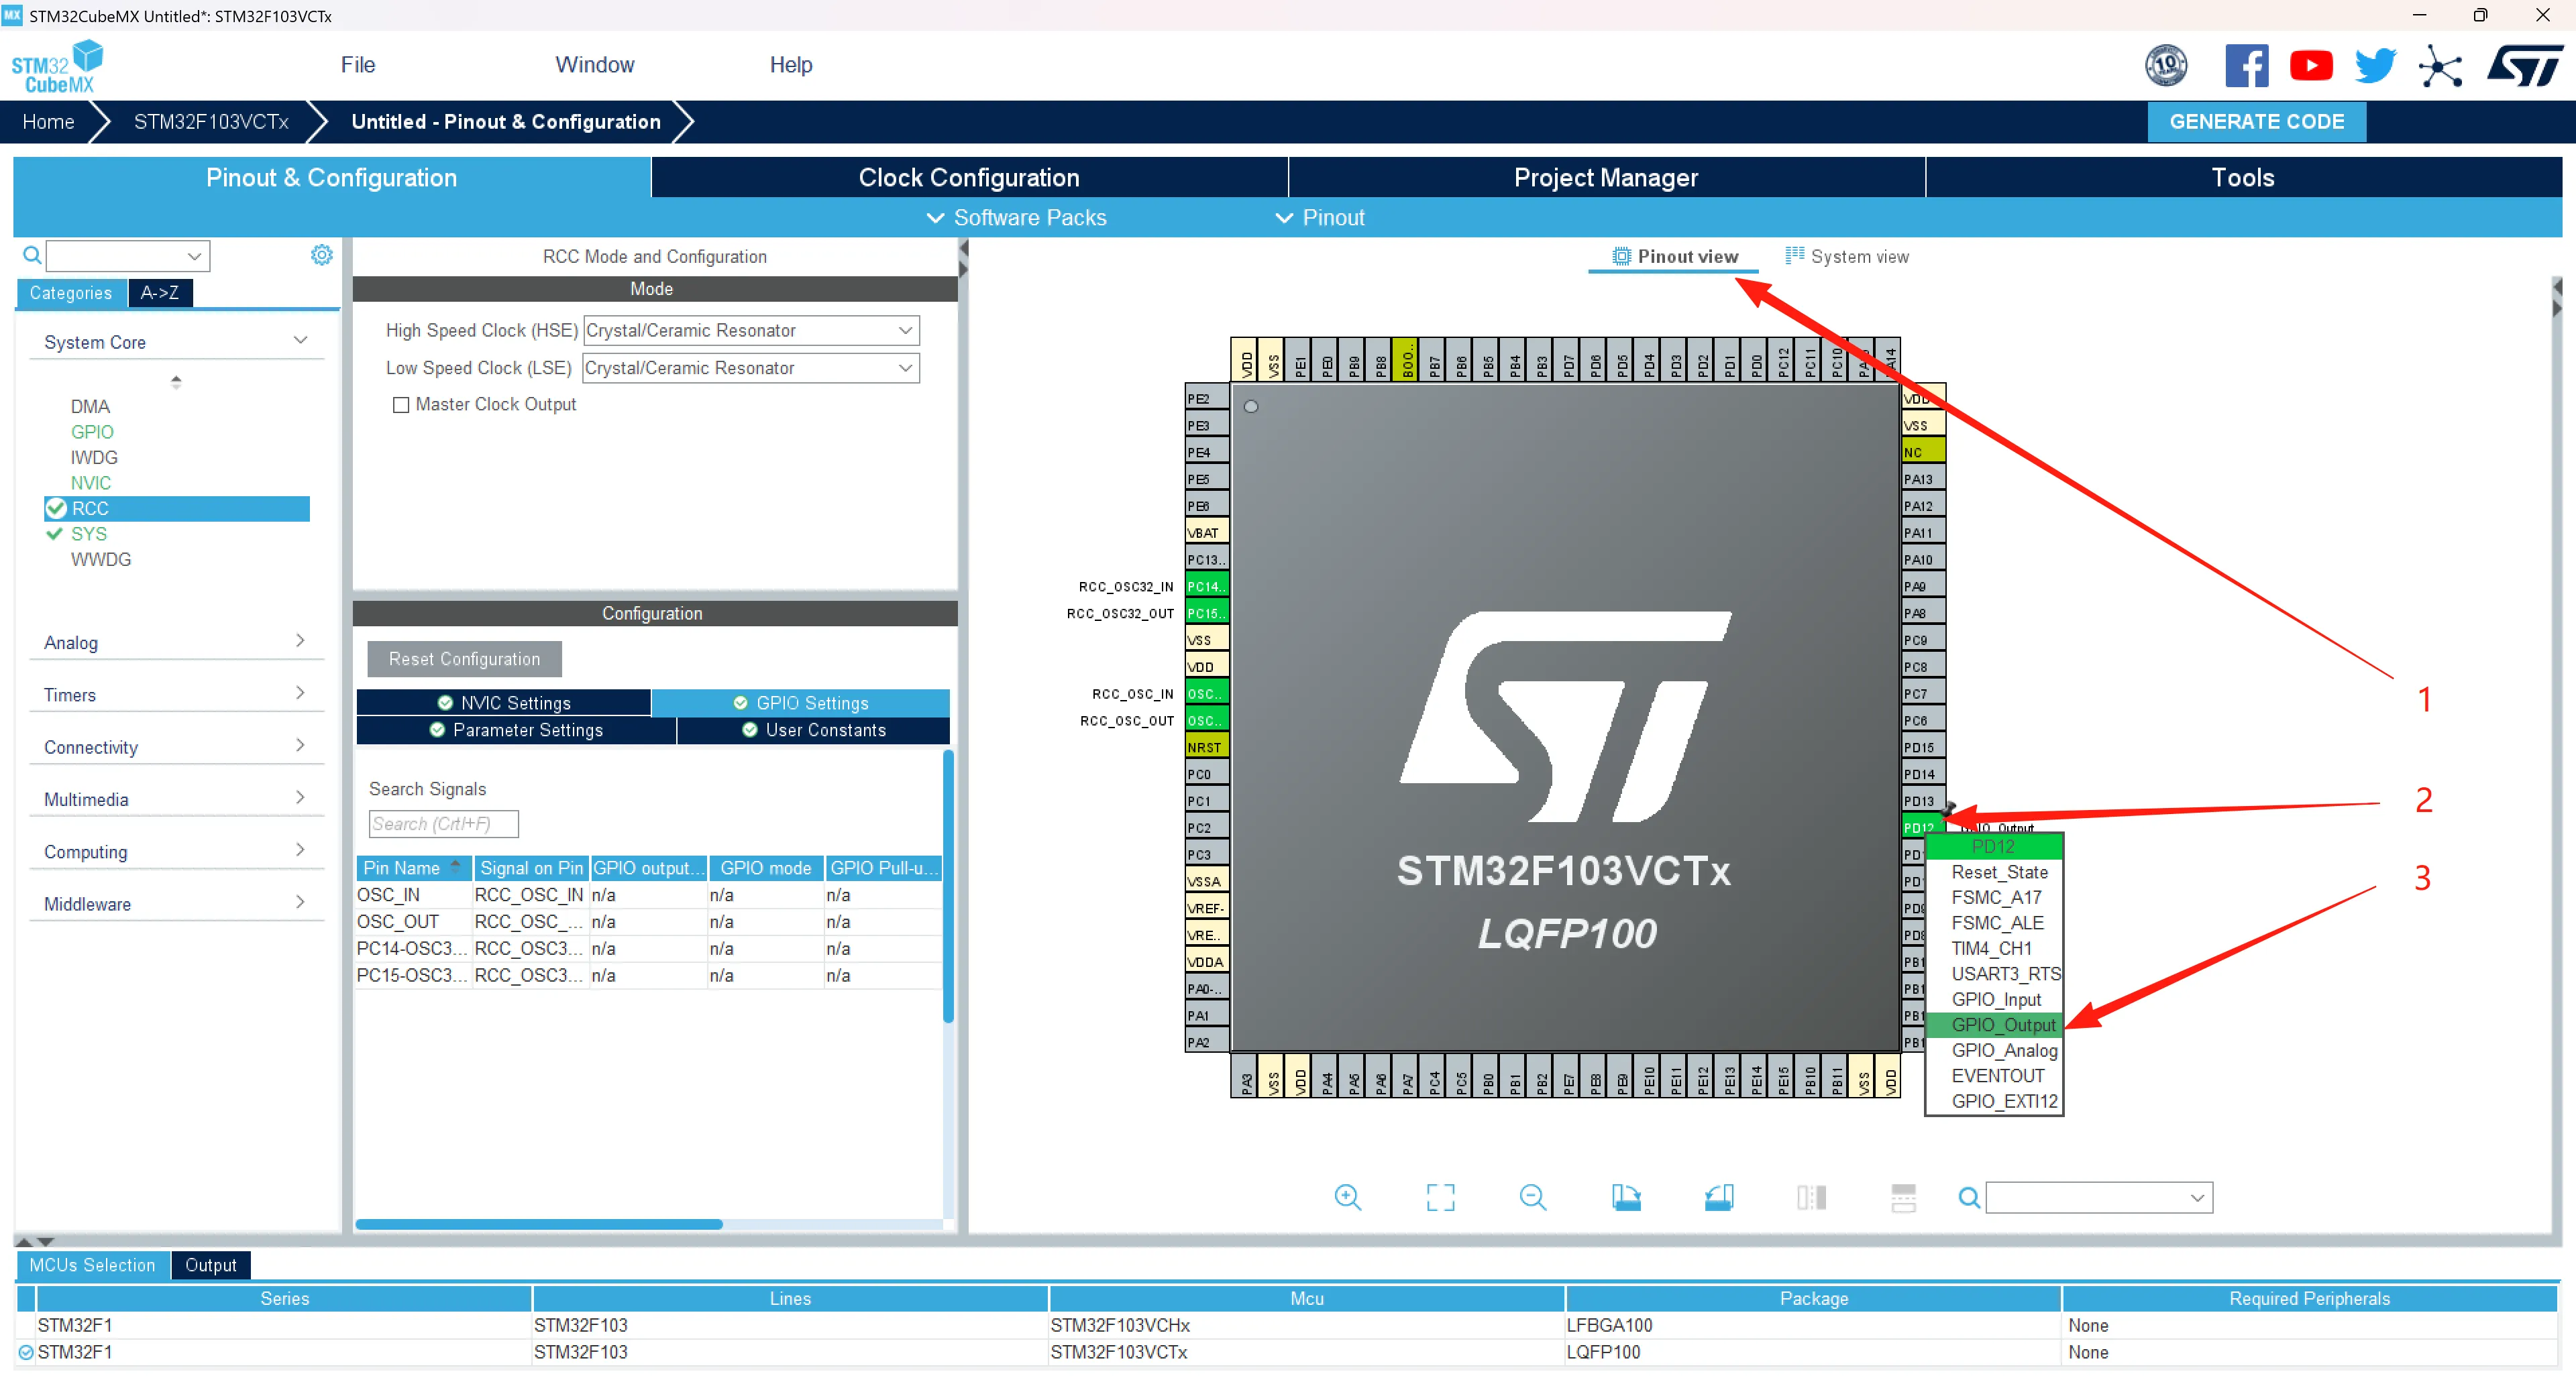Open the ST Facebook page icon
2576x1384 pixels.
click(2246, 66)
